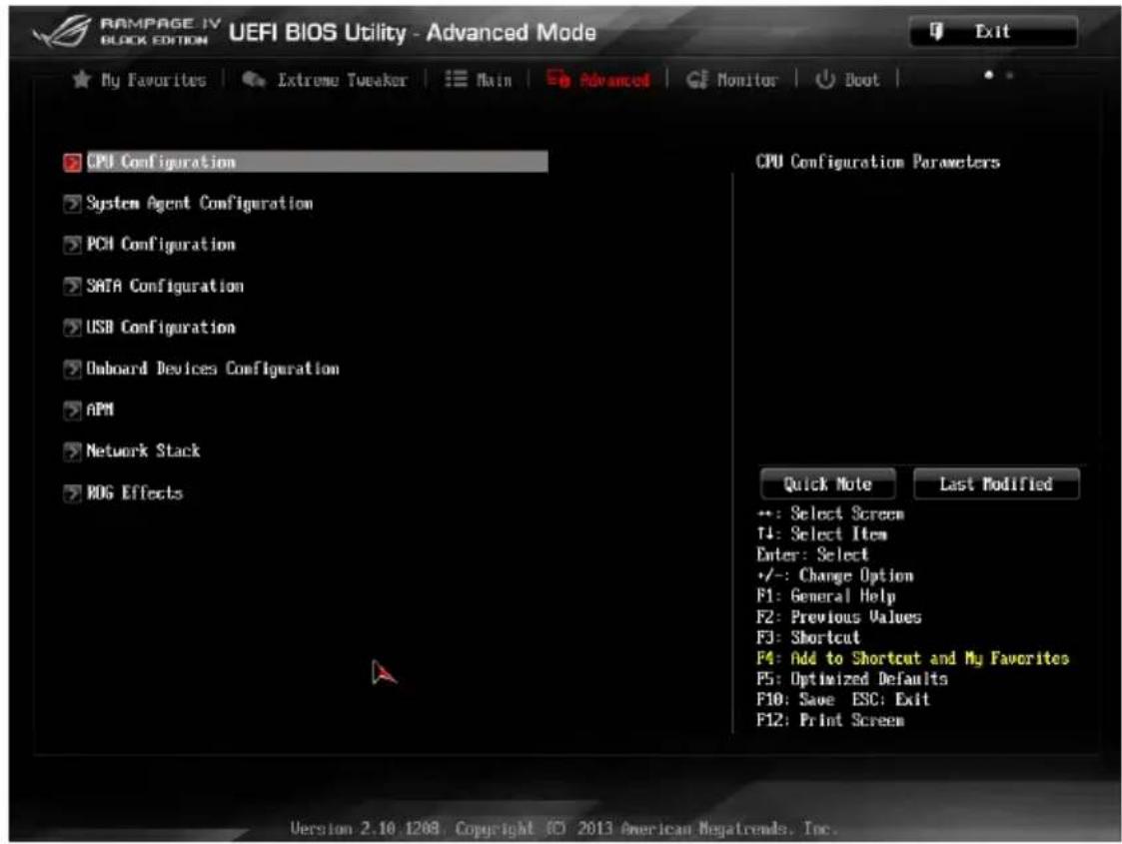Click the power icon beside Boot
Screen dimensions: 1122x844
point(825,79)
